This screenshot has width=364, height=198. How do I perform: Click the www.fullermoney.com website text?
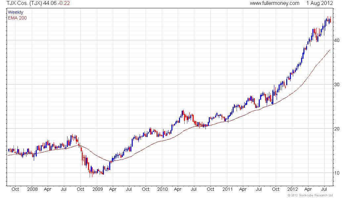click(275, 3)
